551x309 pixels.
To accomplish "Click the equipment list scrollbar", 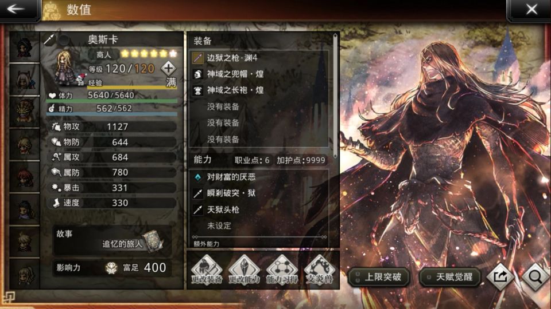I will point(335,96).
